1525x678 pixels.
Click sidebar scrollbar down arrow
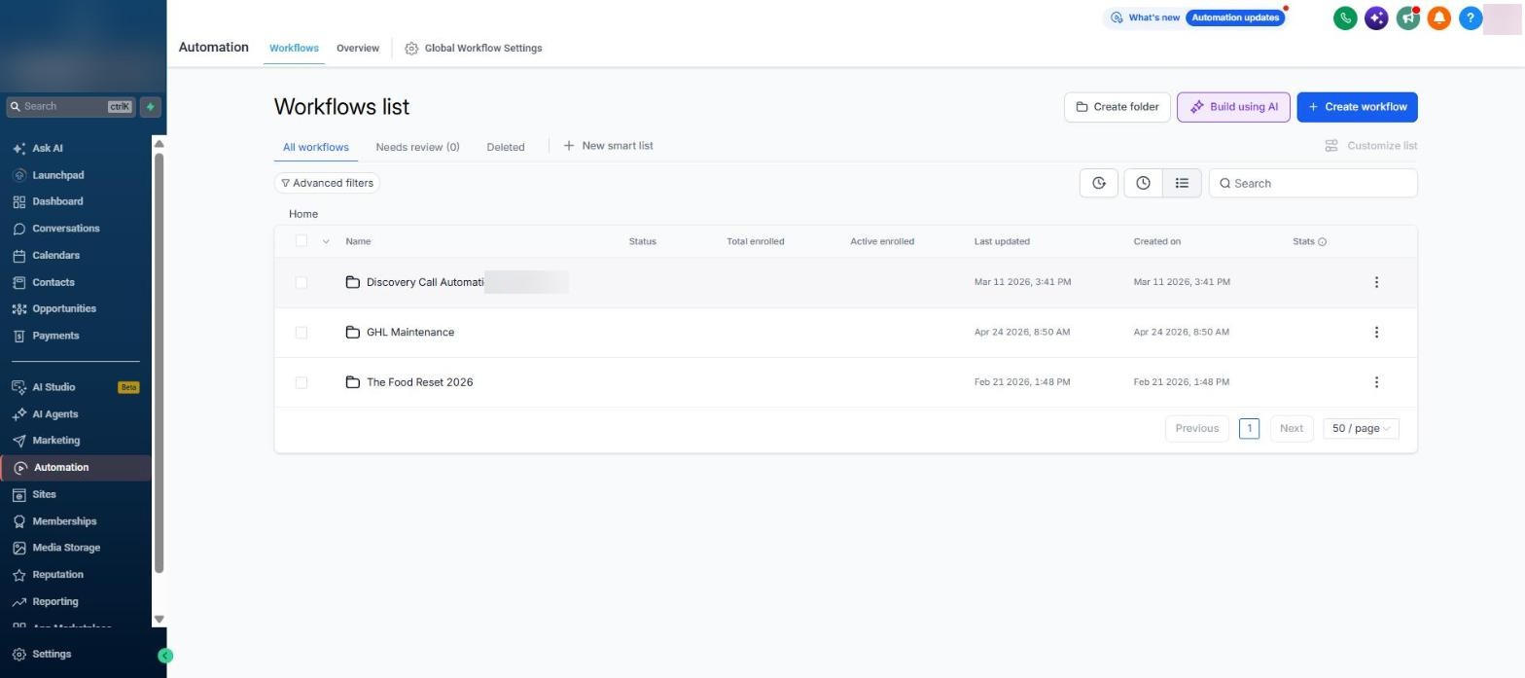160,619
